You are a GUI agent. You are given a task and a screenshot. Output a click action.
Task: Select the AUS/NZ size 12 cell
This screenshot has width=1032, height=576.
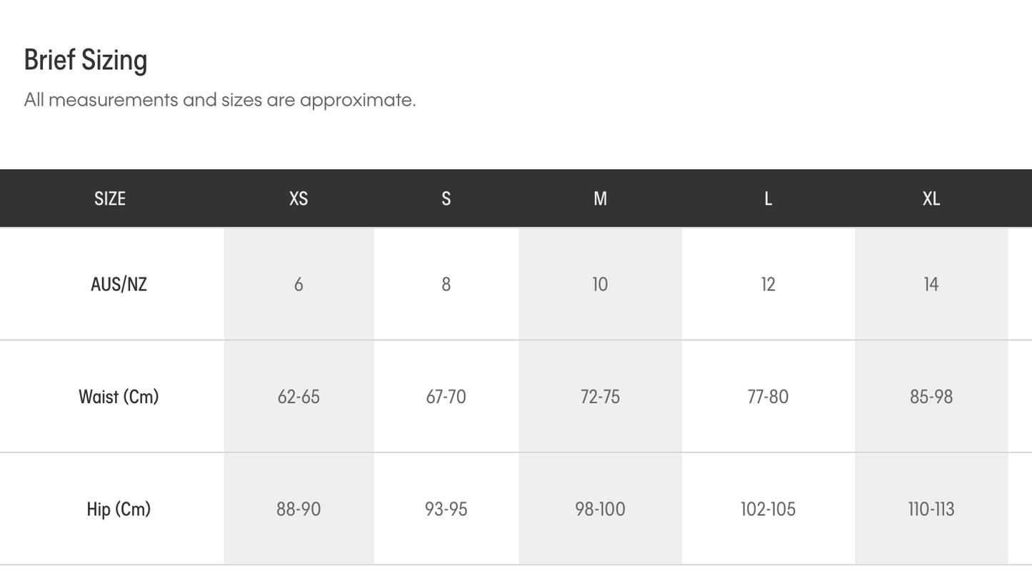pos(768,284)
